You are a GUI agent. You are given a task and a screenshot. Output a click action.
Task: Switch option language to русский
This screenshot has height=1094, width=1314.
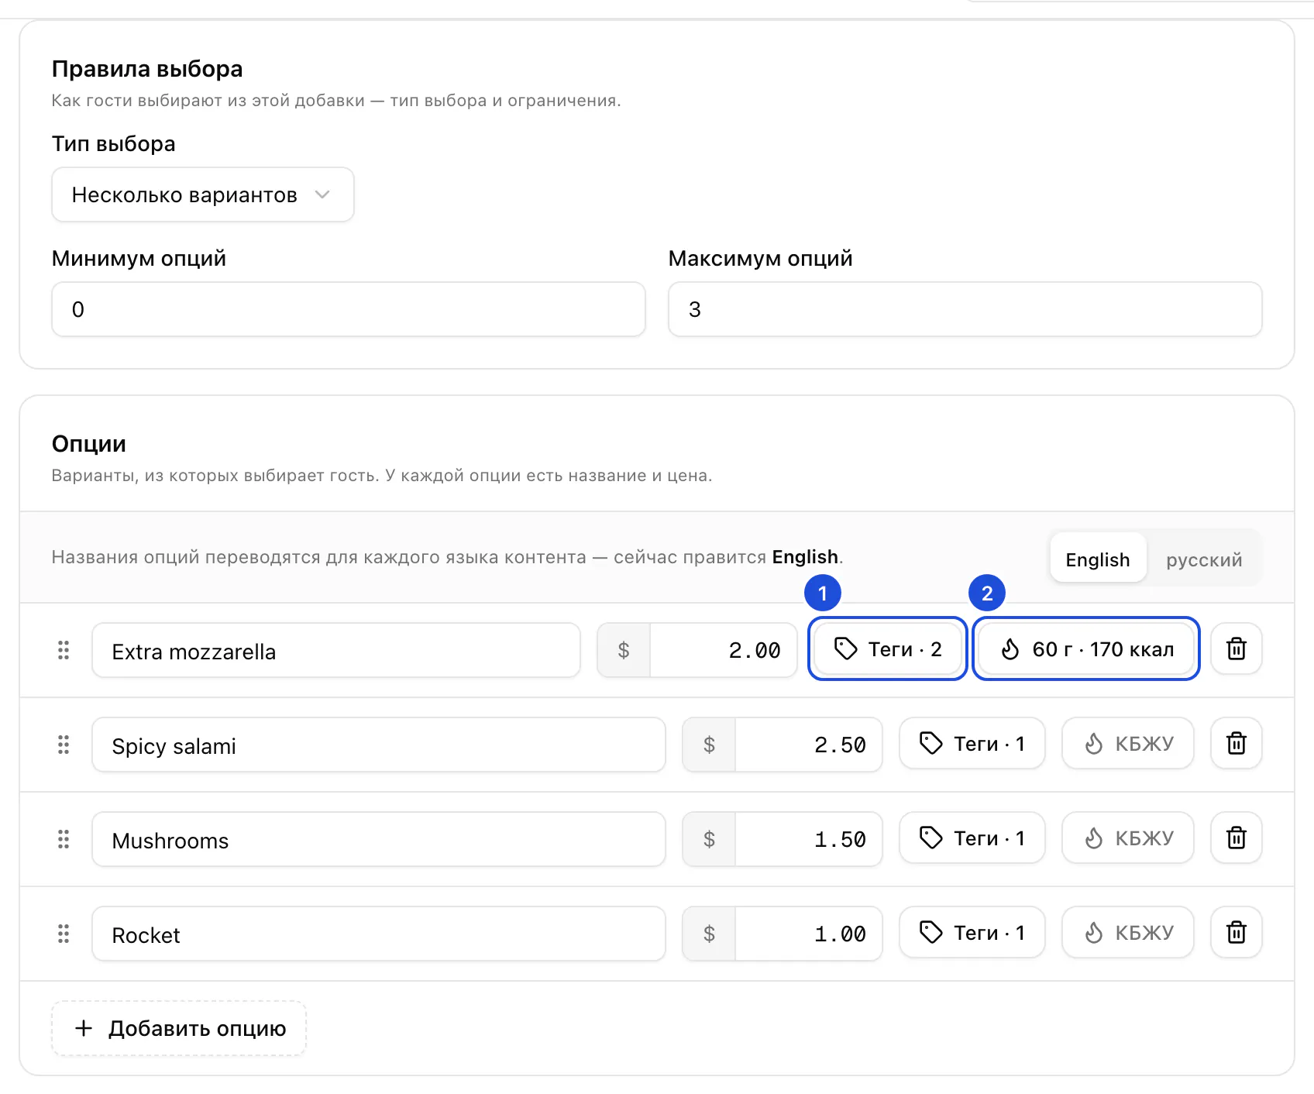[x=1204, y=559]
